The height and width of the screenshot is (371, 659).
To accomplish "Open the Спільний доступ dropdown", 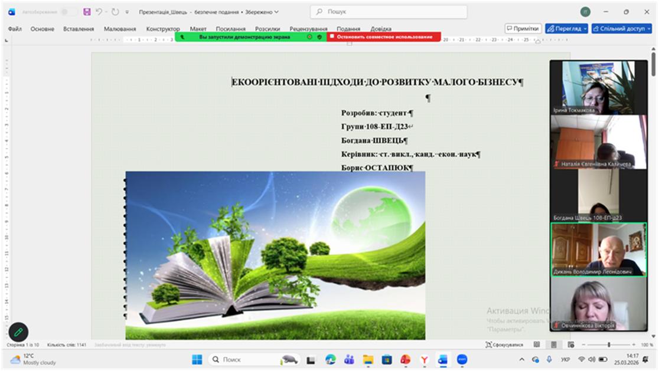I will (622, 28).
